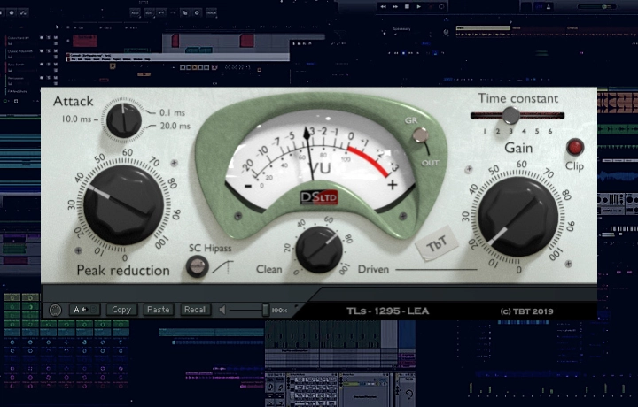Click the TbT paper label
The width and height of the screenshot is (638, 407).
click(x=437, y=243)
